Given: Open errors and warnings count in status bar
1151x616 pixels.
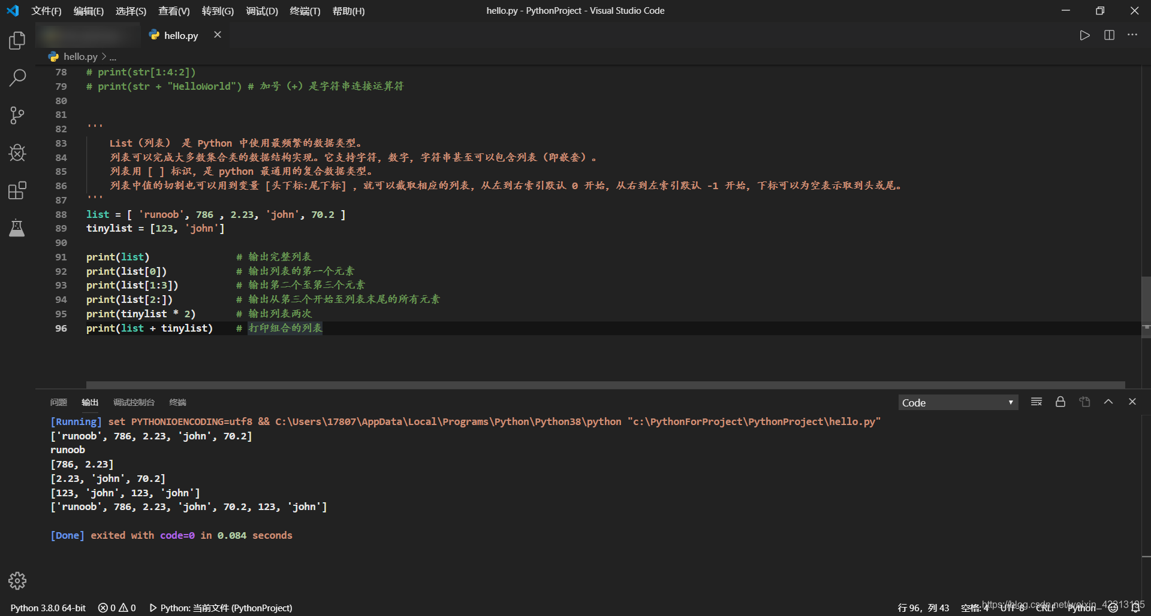Looking at the screenshot, I should (x=117, y=608).
